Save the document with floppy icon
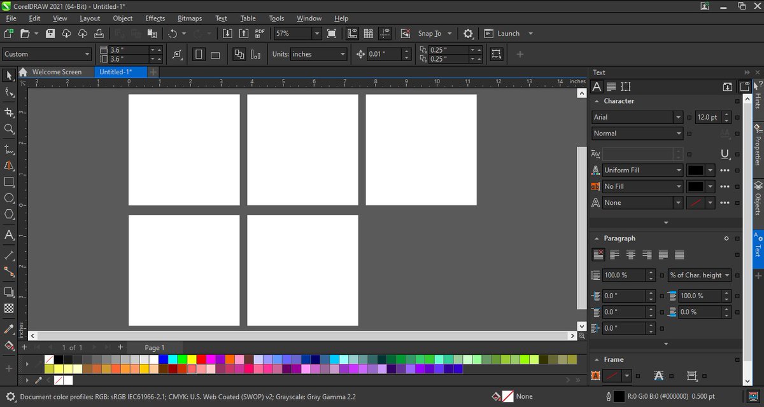This screenshot has width=764, height=407. coord(50,34)
